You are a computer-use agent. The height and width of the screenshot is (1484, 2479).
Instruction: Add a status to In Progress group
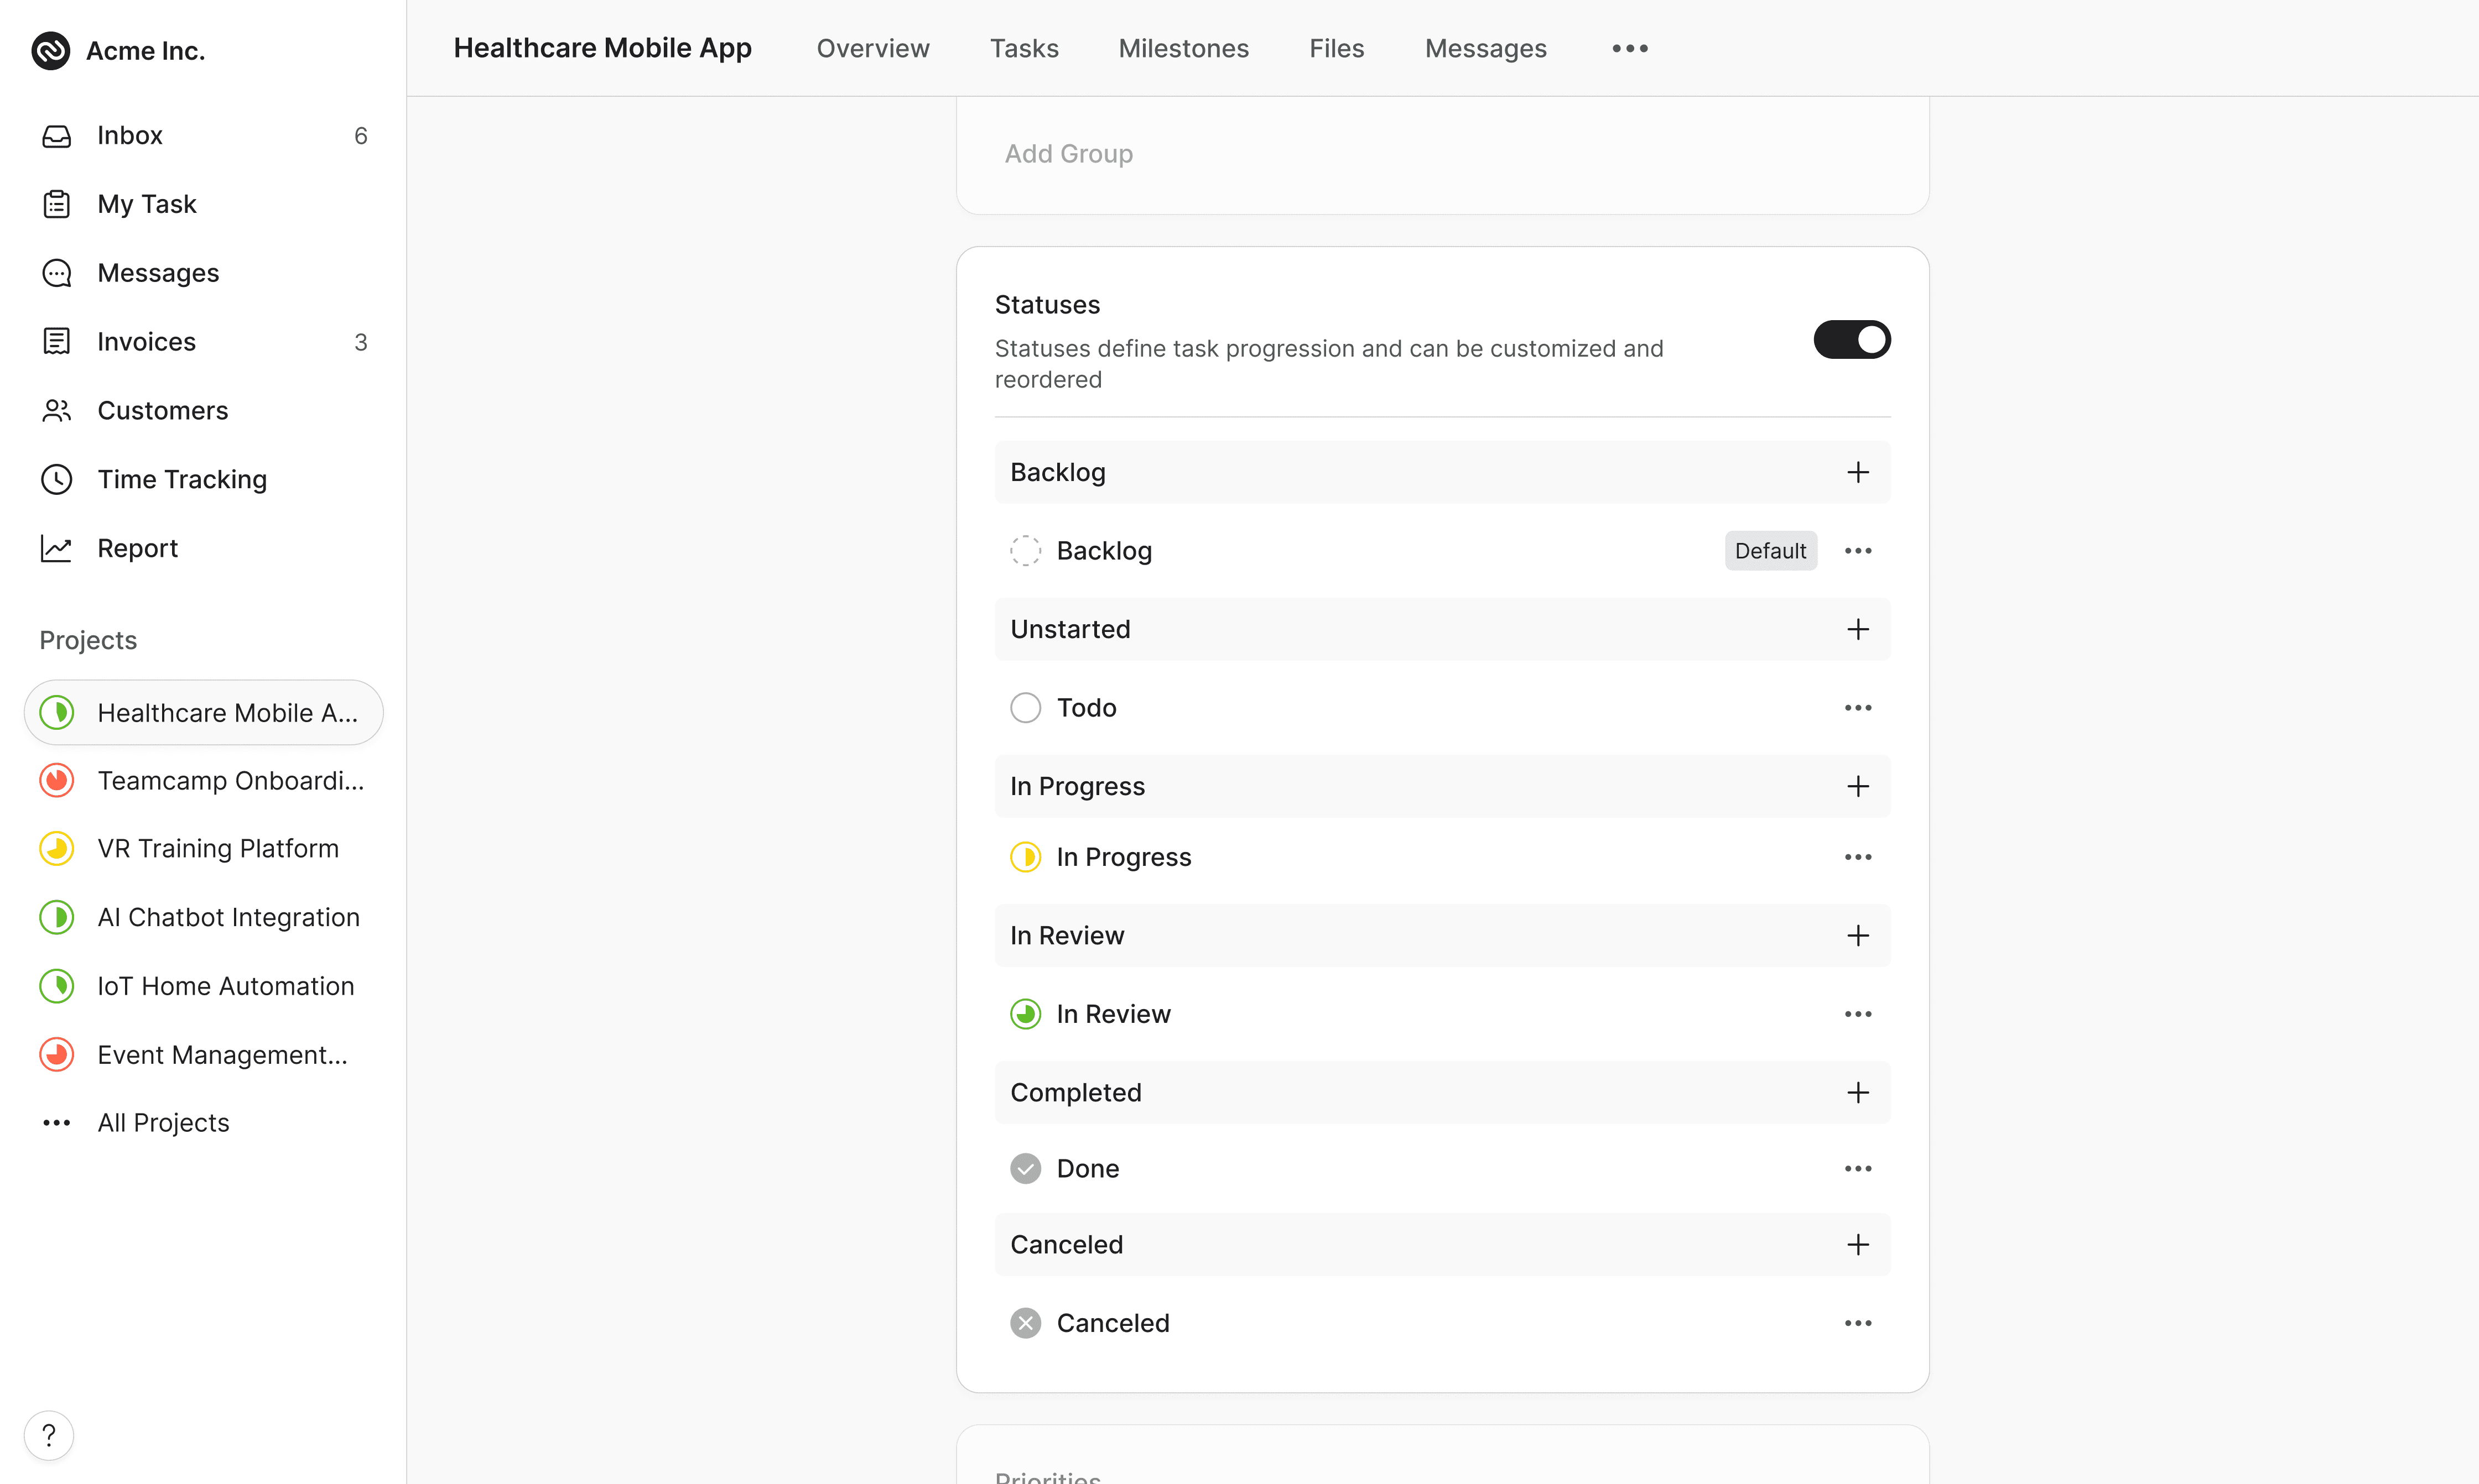[x=1858, y=786]
